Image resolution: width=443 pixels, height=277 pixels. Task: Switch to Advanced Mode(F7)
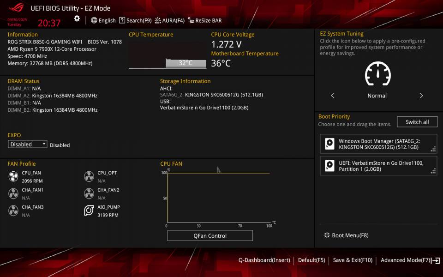pyautogui.click(x=405, y=260)
